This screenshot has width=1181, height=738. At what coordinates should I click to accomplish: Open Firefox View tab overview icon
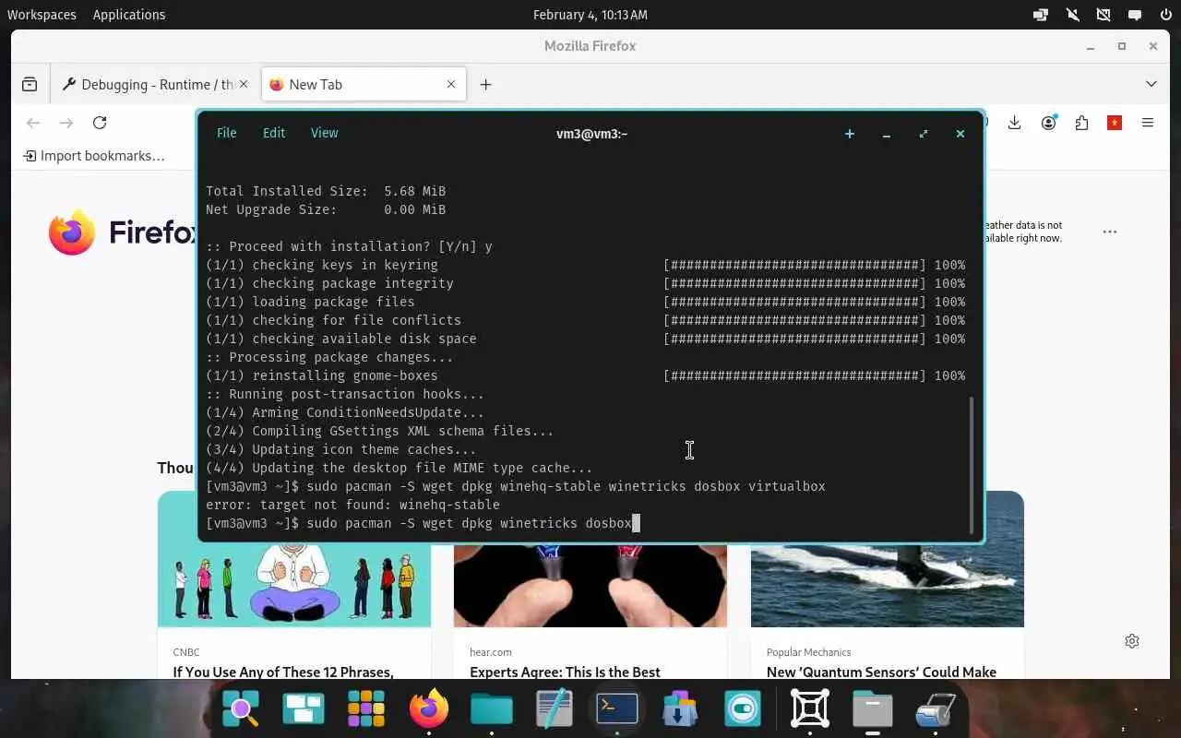[30, 84]
